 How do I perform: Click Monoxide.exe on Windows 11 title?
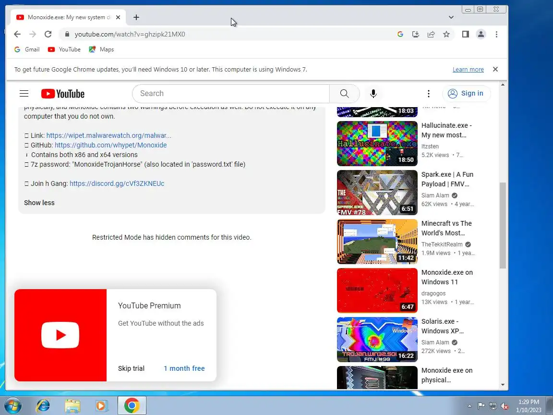coord(447,277)
